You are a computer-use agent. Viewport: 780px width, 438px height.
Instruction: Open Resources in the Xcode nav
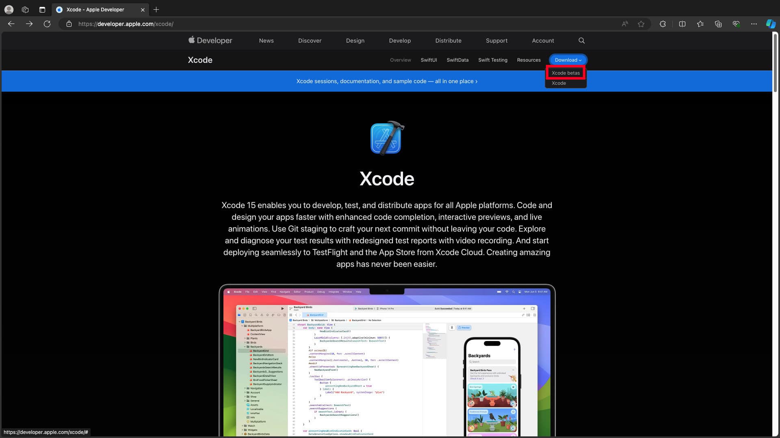pos(529,59)
